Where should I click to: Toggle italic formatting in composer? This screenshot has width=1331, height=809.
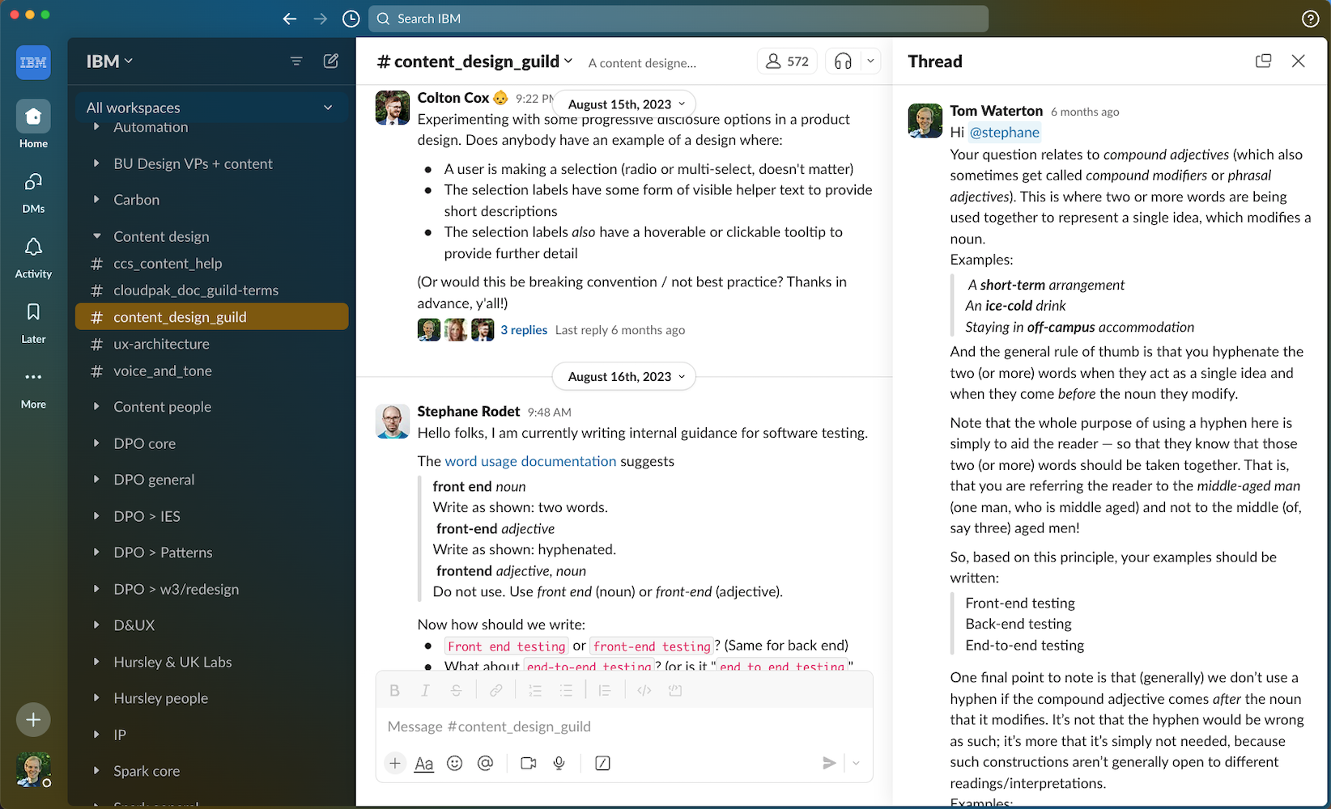(425, 690)
